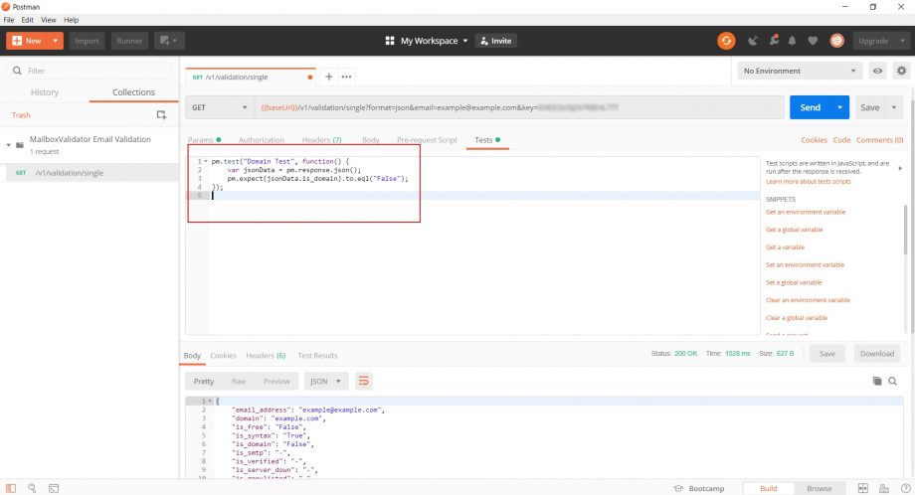Open the GET method dropdown
Image resolution: width=915 pixels, height=495 pixels.
220,107
